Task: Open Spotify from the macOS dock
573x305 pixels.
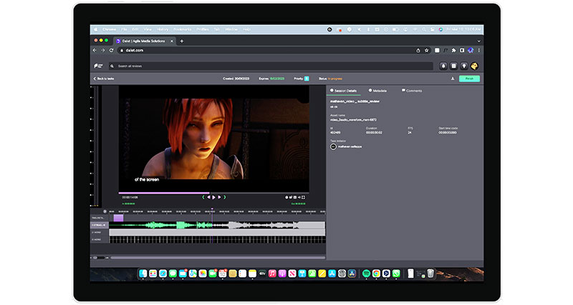Action: 367,274
